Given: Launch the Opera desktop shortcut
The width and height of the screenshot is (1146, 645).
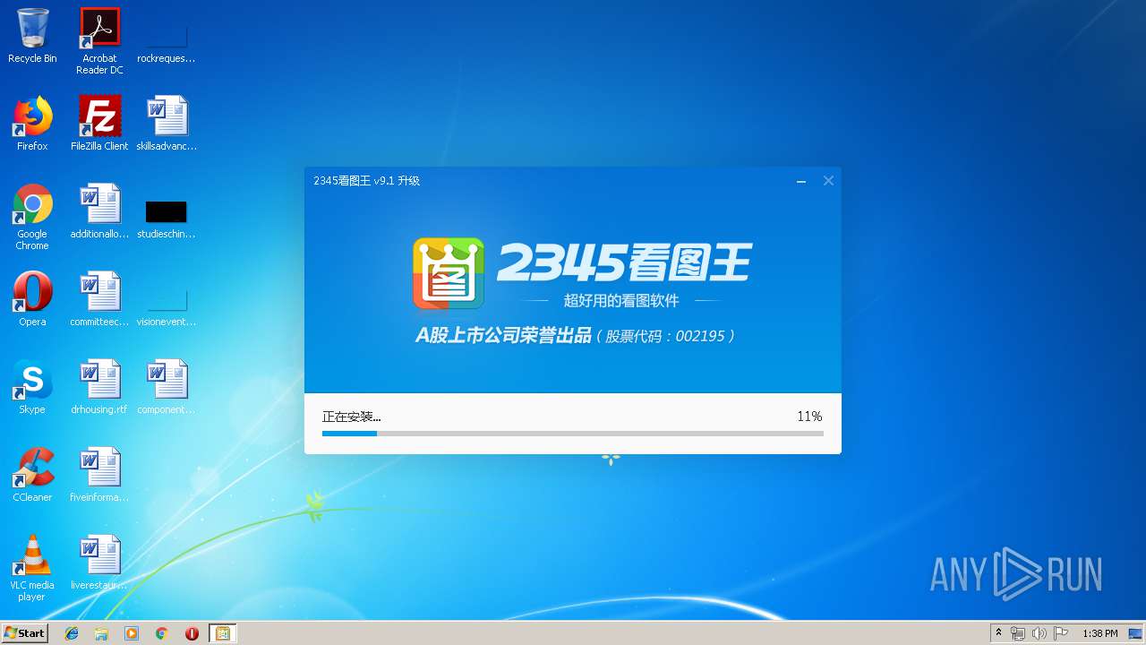Looking at the screenshot, I should tap(32, 299).
